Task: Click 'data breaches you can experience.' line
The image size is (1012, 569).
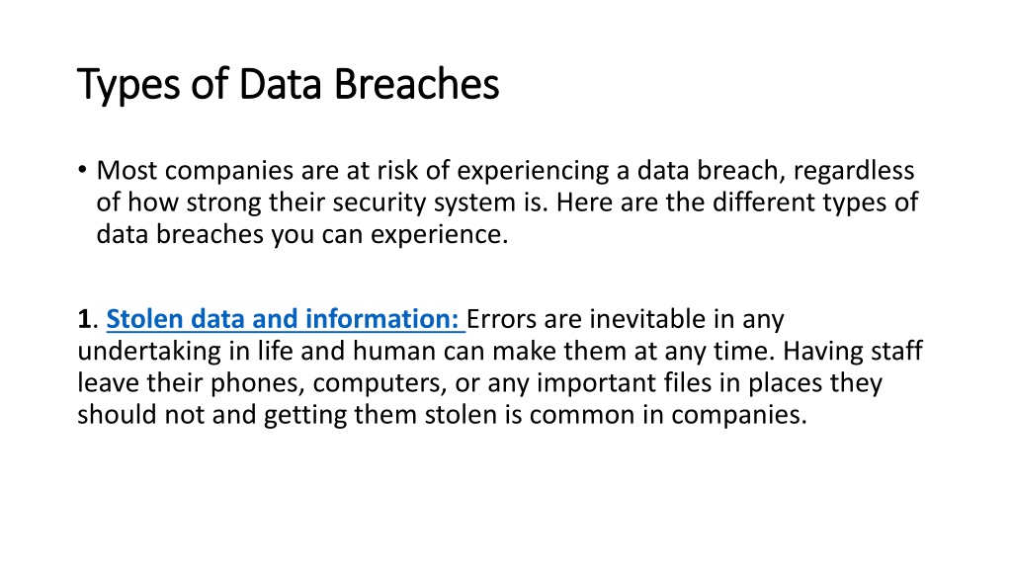Action: pos(302,234)
